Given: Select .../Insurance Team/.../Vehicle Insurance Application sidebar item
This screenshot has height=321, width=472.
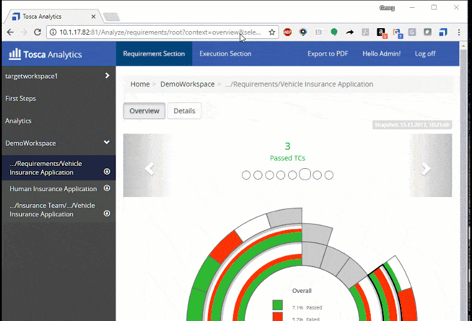Looking at the screenshot, I should click(x=59, y=210).
